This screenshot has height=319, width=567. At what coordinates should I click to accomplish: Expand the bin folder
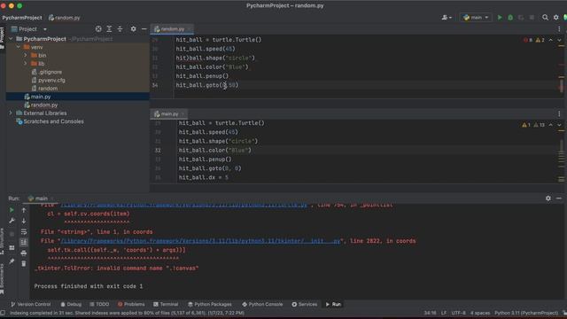(26, 55)
